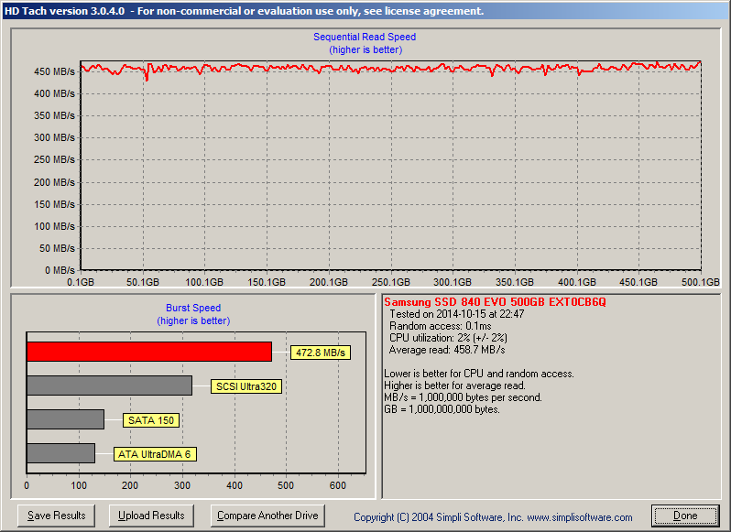Screen dimensions: 731x532
Task: Choose Compare Another Drive
Action: point(267,516)
